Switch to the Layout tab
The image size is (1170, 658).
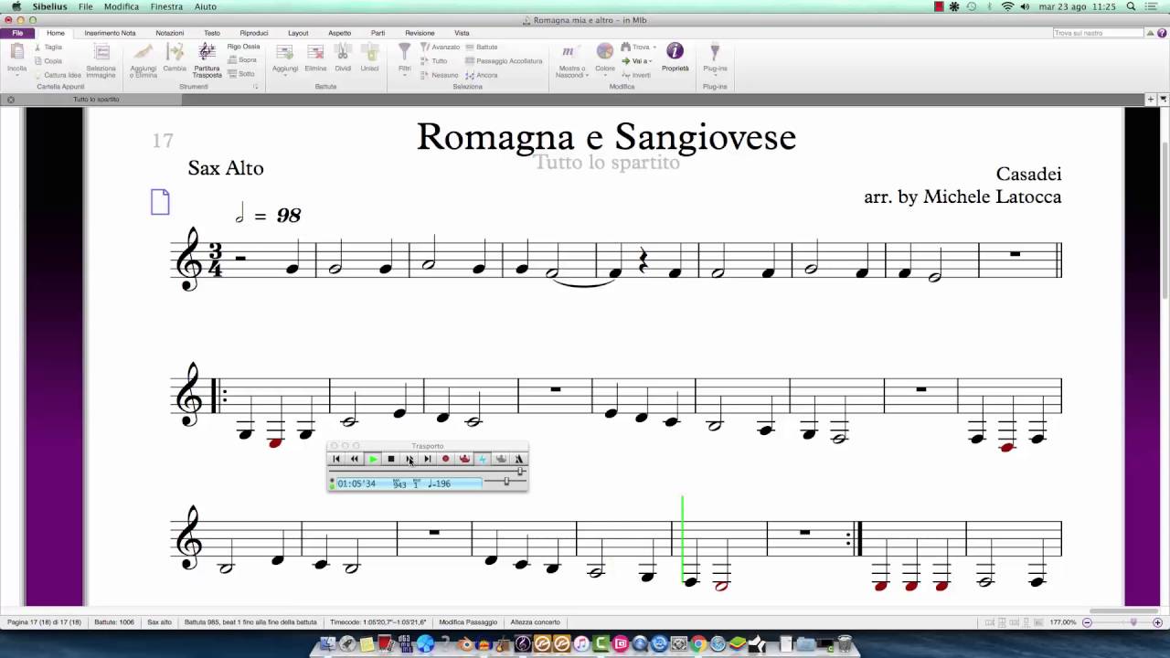tap(298, 33)
